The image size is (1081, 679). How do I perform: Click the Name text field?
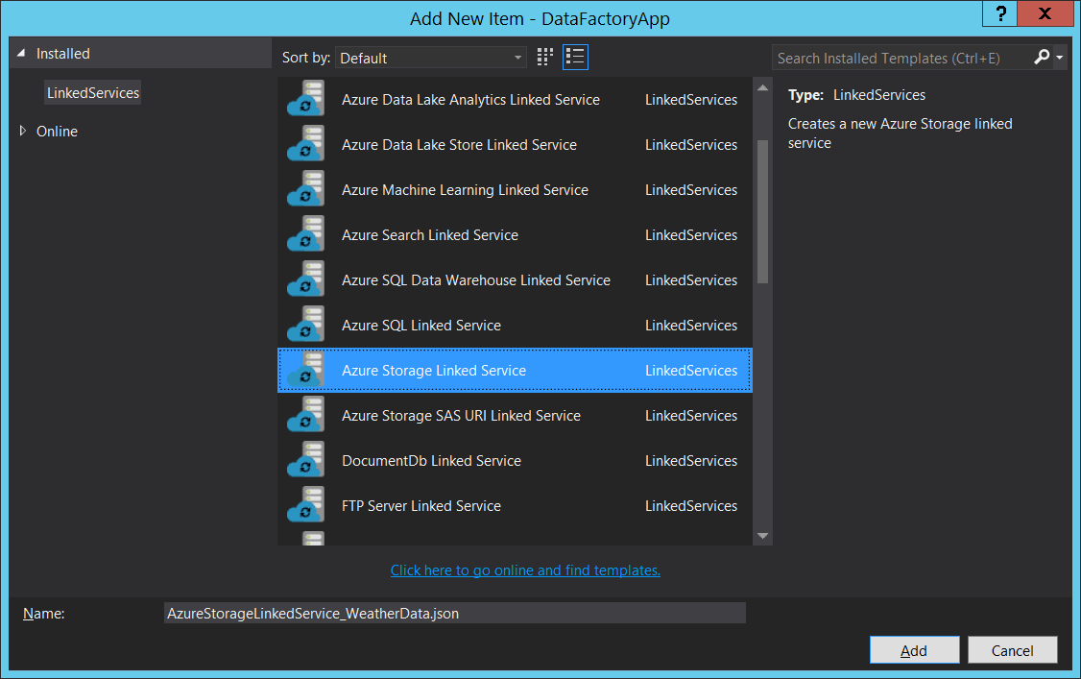click(455, 613)
